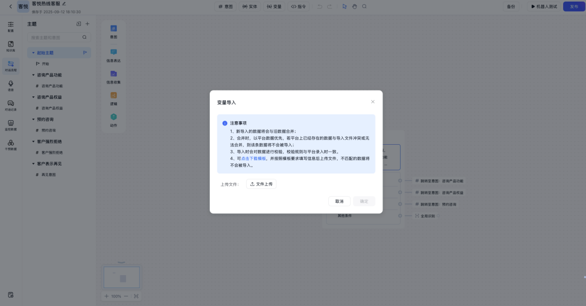Open the 指令 command toolbar tab

[298, 6]
